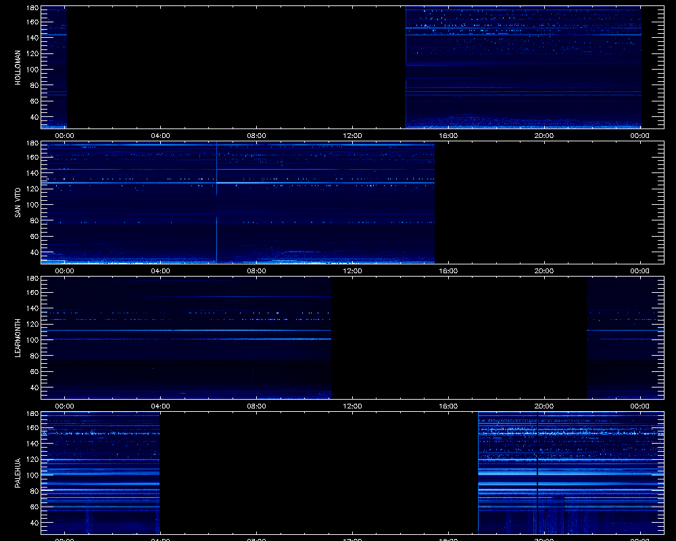Click the 100 frequency label on Holloman axis
The width and height of the screenshot is (676, 541).
tap(32, 70)
